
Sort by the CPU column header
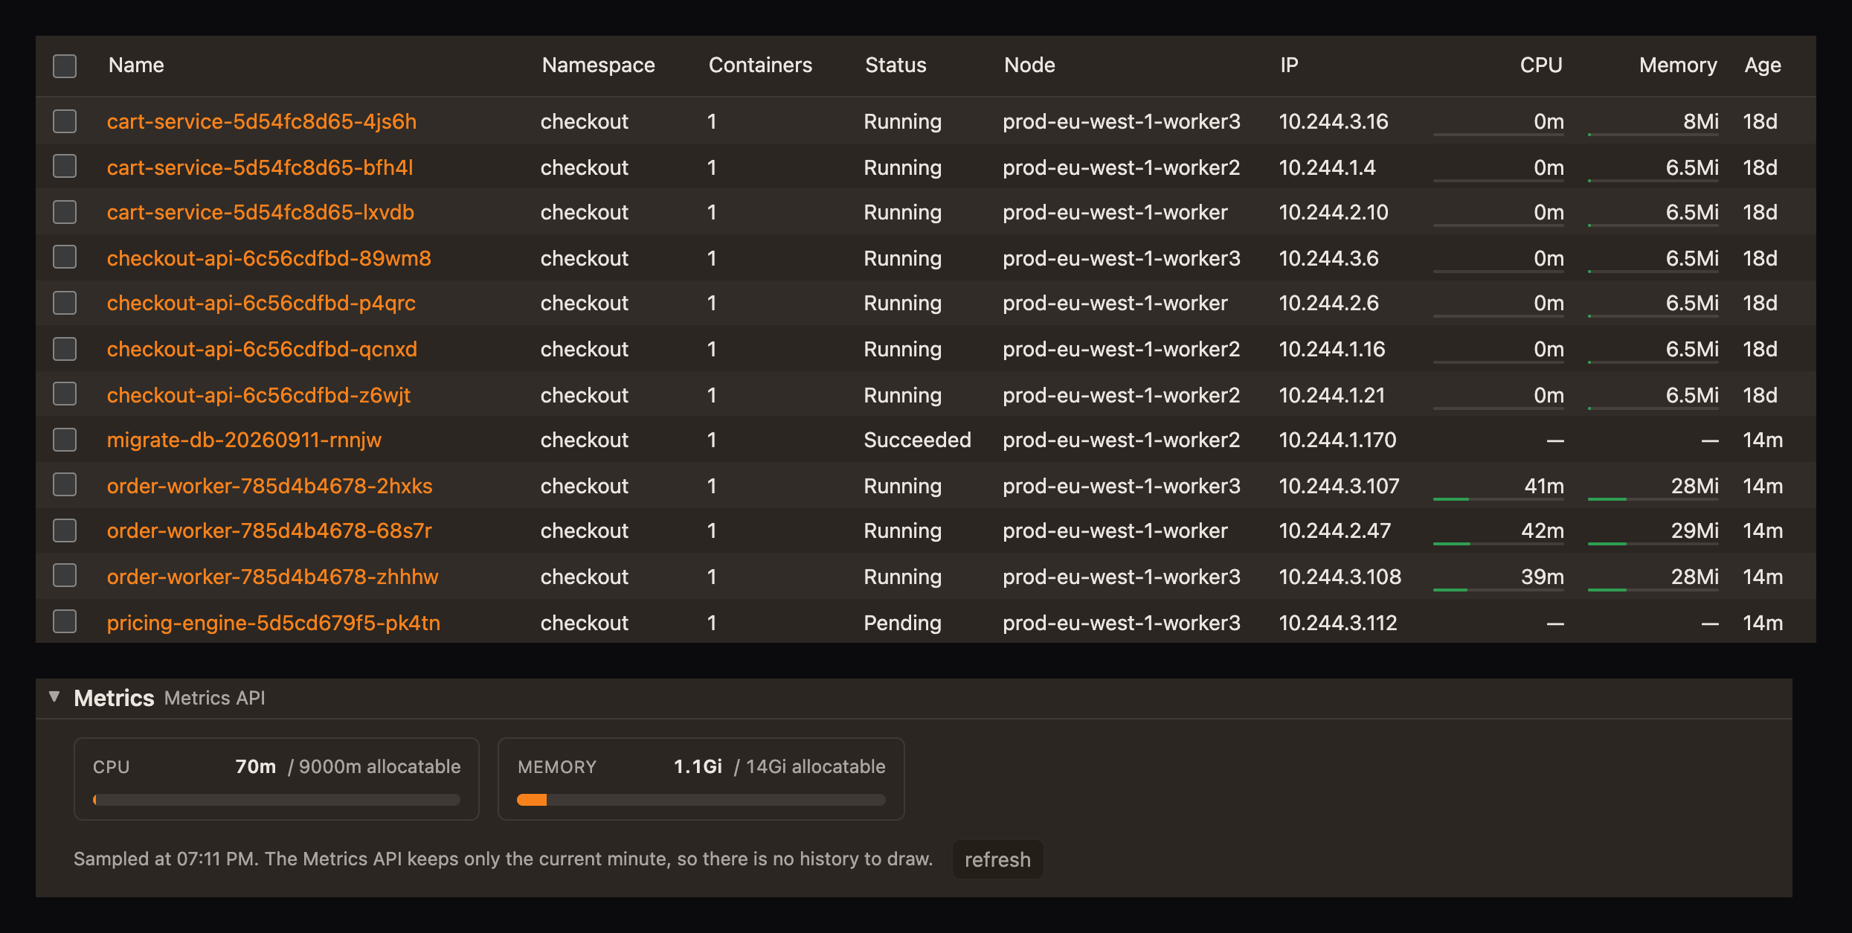click(1540, 65)
